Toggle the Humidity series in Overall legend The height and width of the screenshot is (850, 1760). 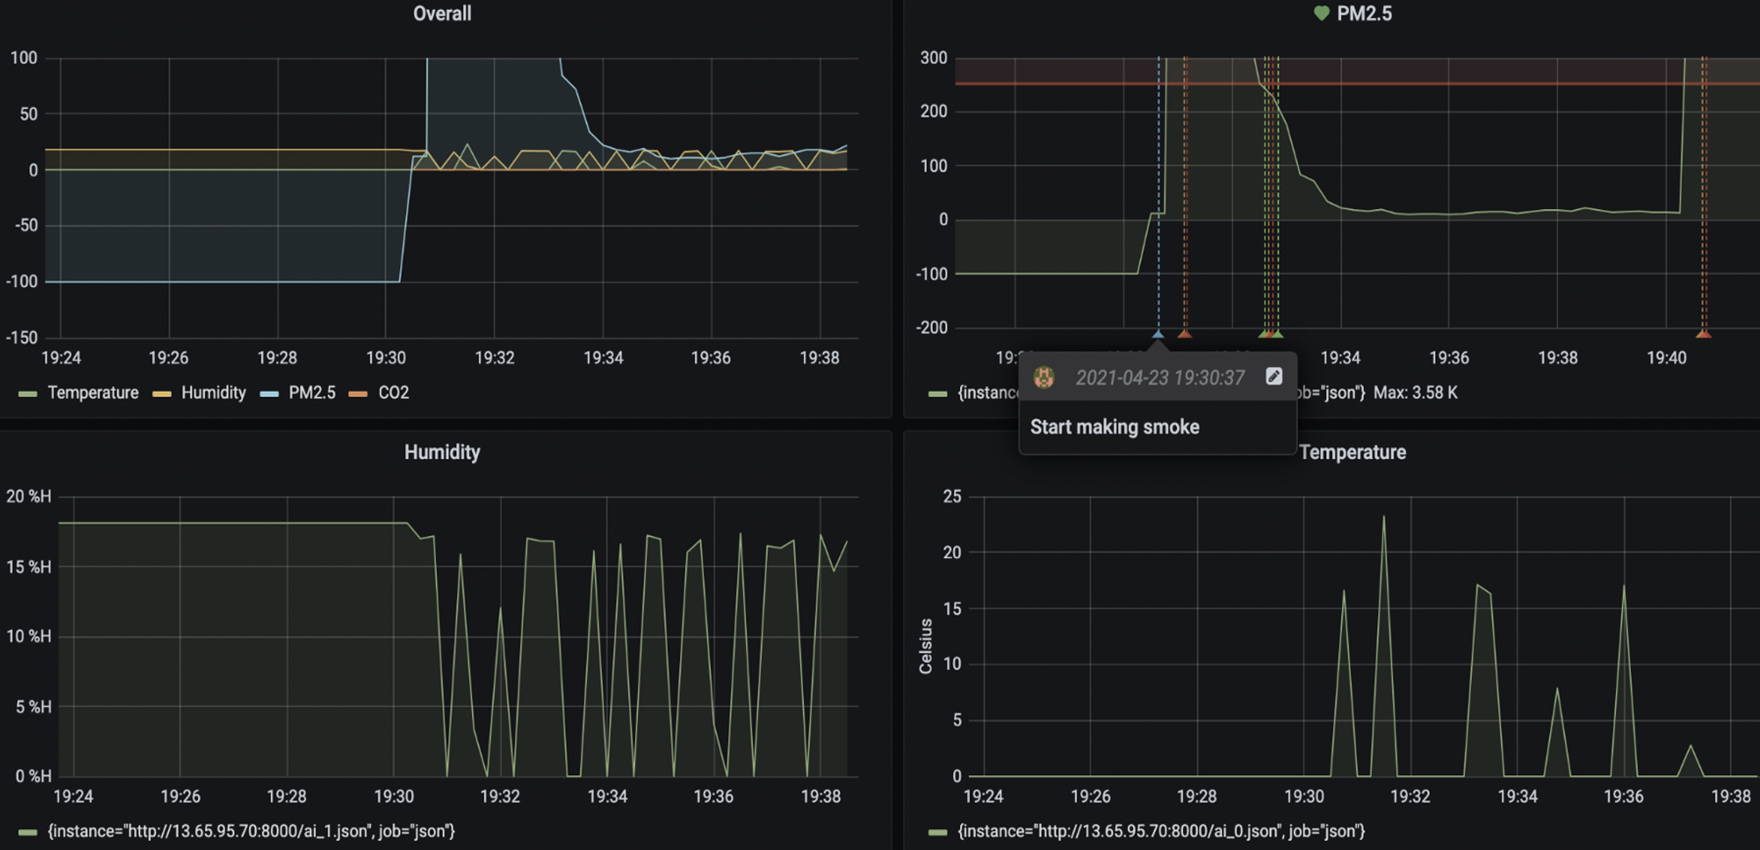tap(213, 393)
